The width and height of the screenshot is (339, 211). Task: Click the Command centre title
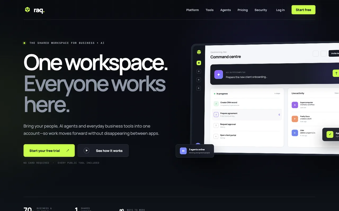tap(226, 57)
